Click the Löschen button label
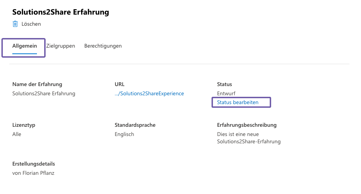 (x=31, y=24)
